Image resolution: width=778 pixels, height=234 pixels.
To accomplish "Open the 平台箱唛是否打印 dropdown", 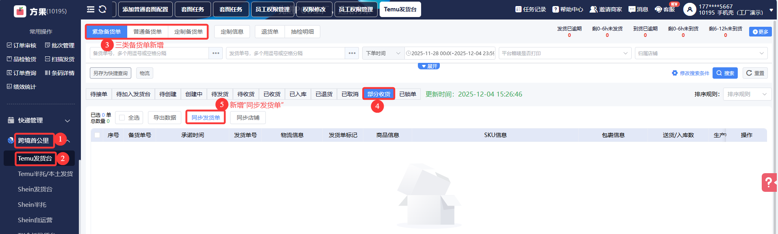I will point(565,53).
